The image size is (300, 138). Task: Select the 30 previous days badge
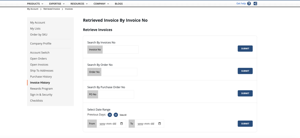coord(110,115)
